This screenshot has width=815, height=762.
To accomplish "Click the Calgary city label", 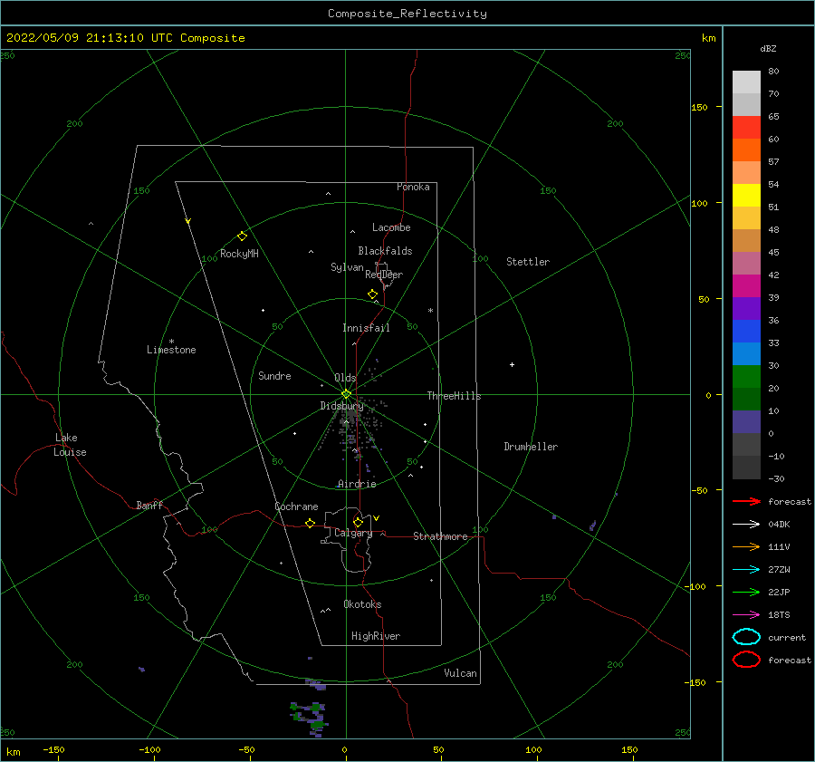I will pos(353,533).
